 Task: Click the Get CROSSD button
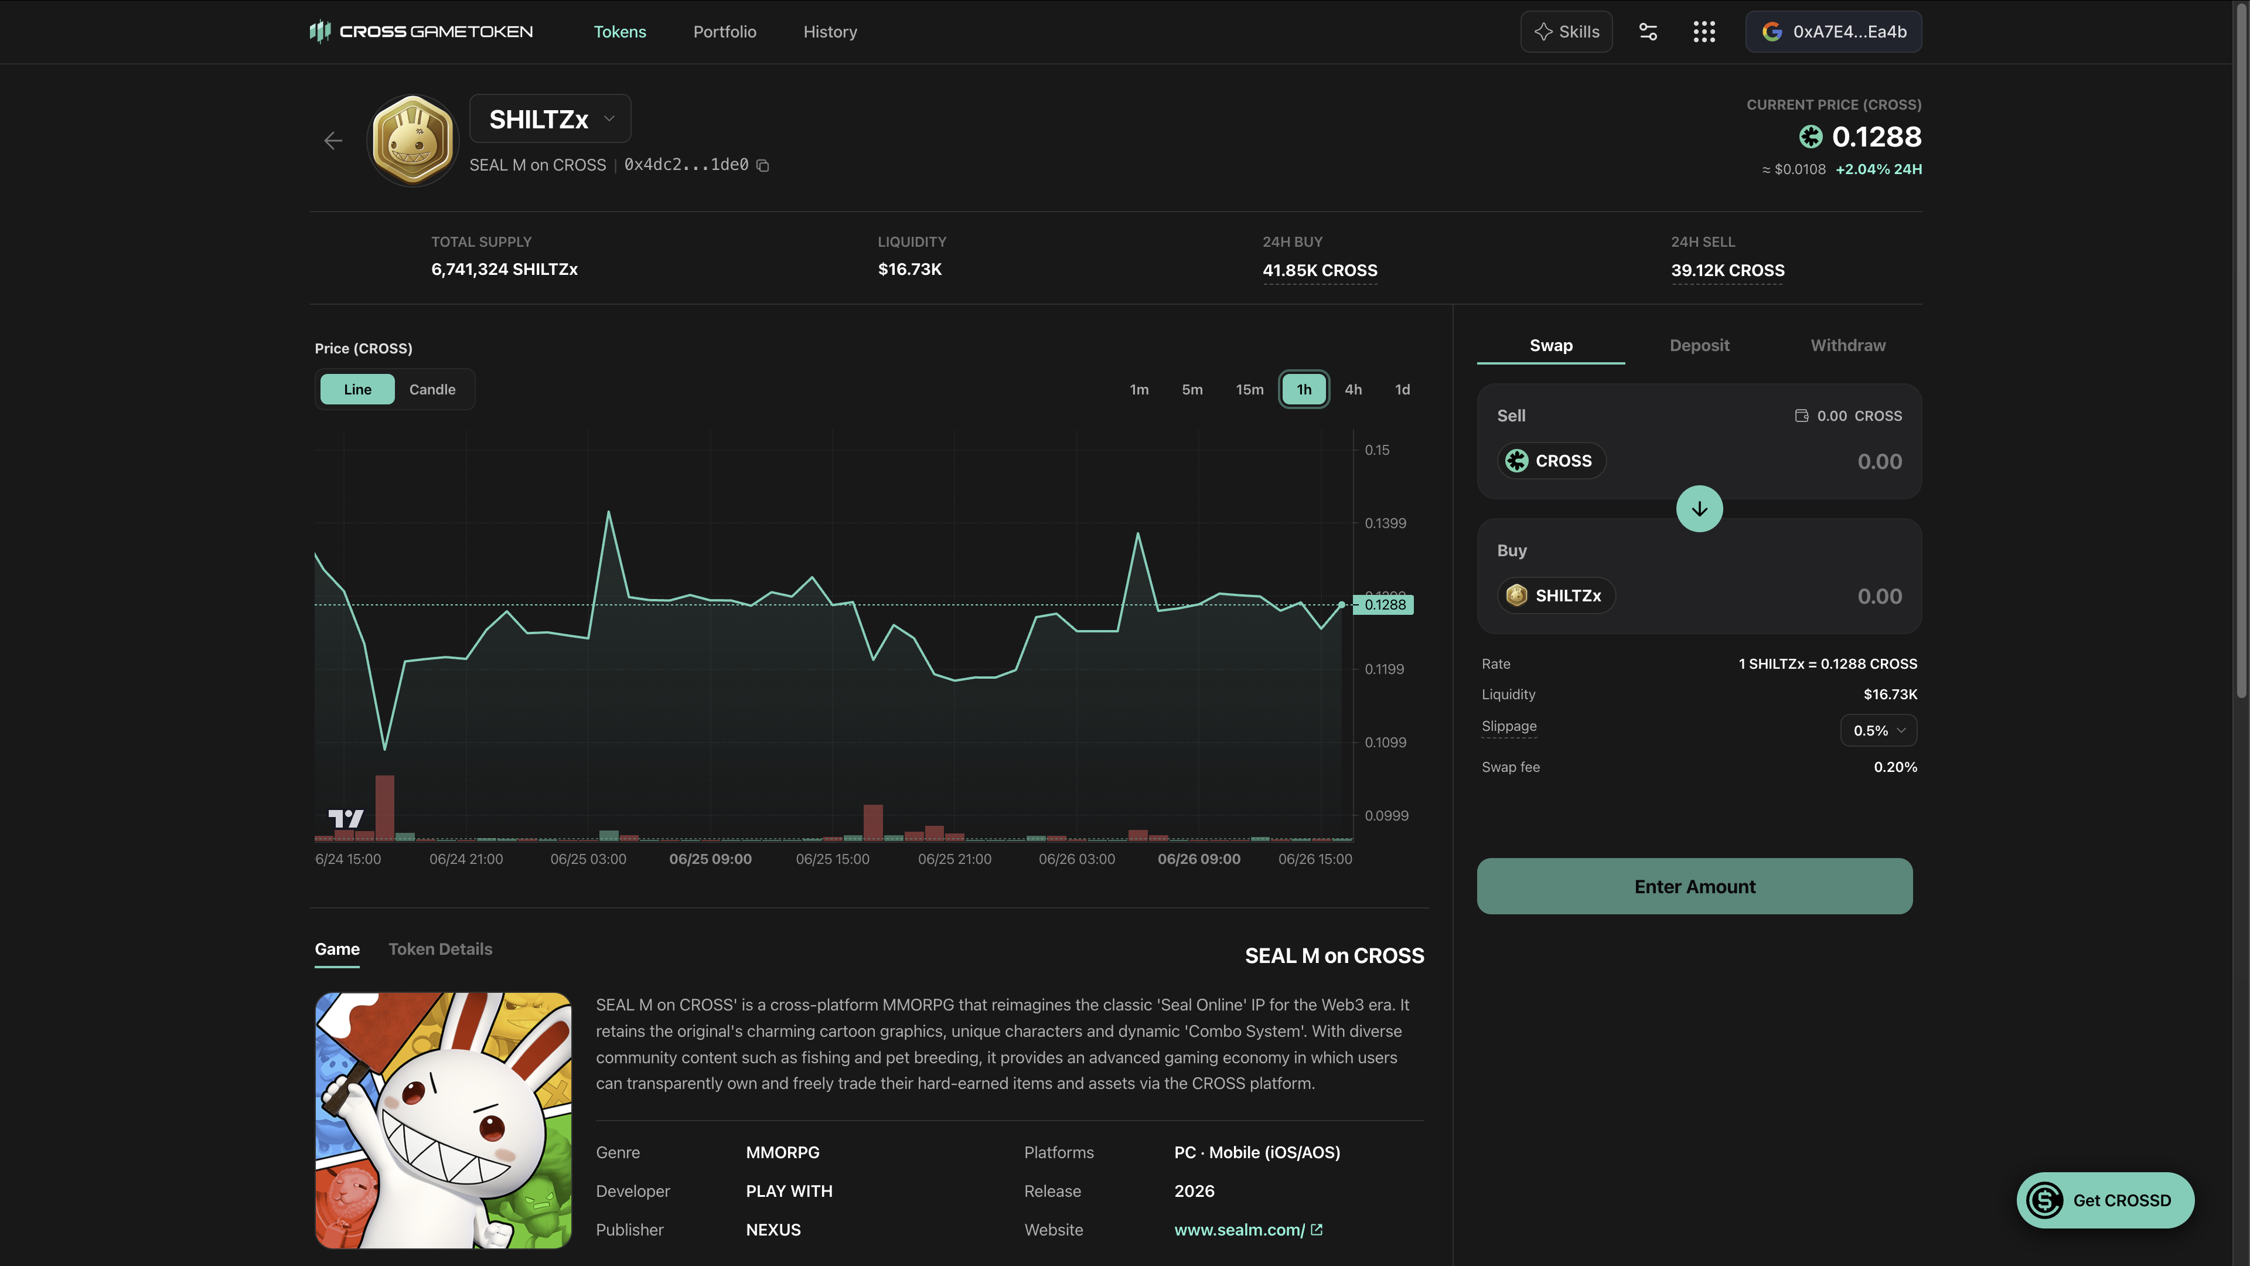2105,1200
